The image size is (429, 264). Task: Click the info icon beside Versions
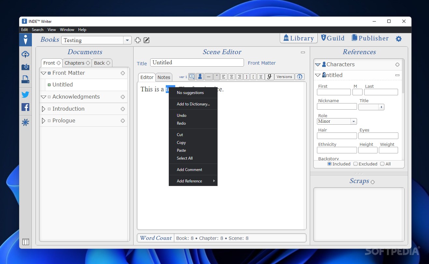point(300,77)
